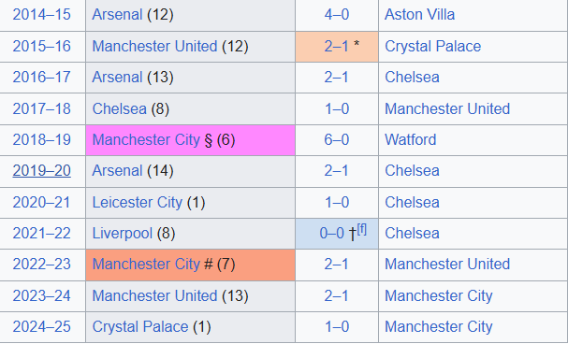Viewport: 568px width, 344px height.
Task: Open the 2–1 * score in 2015–16 row
Action: (336, 47)
